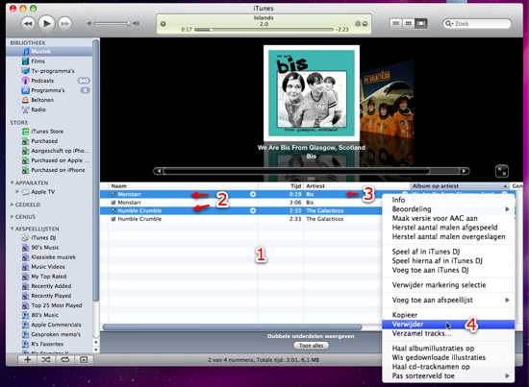Enter Cover Flow full screen

tap(502, 171)
